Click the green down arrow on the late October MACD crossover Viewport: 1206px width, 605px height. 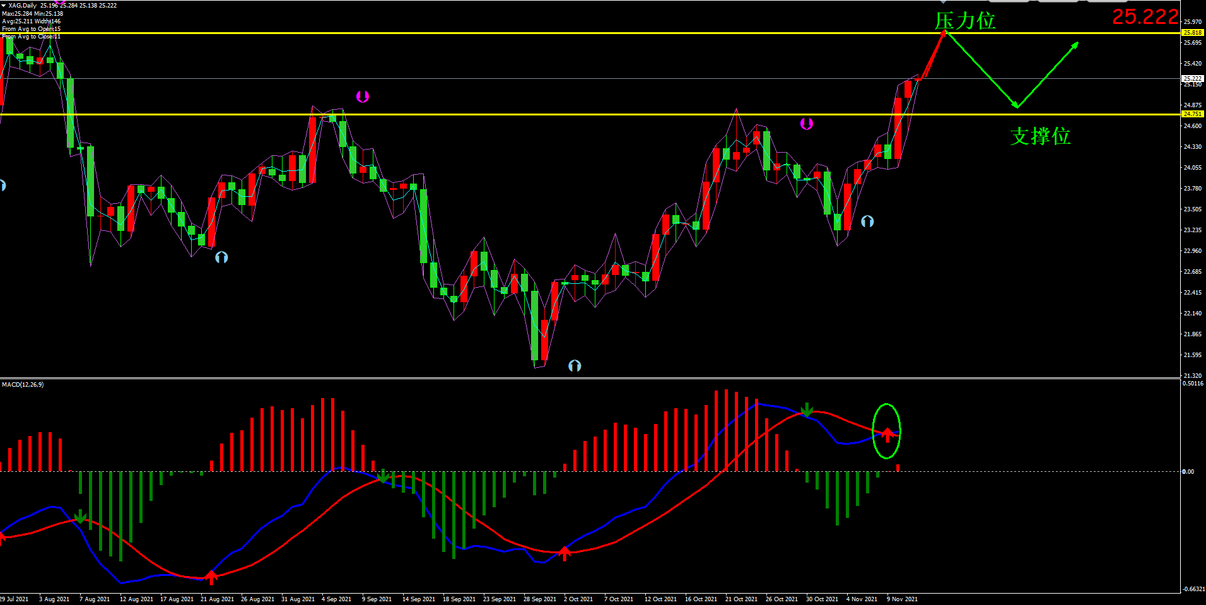click(807, 410)
